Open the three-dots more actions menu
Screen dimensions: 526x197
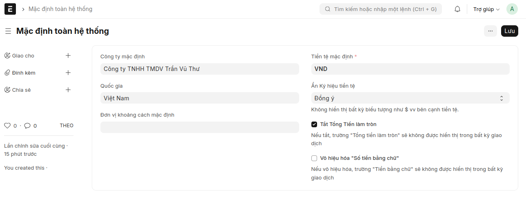click(x=490, y=31)
